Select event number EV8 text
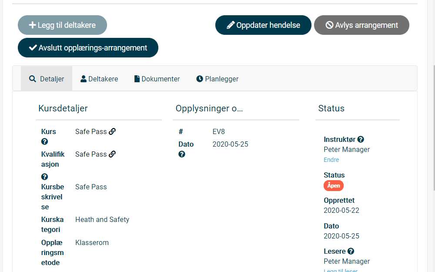The width and height of the screenshot is (435, 272). pos(219,131)
